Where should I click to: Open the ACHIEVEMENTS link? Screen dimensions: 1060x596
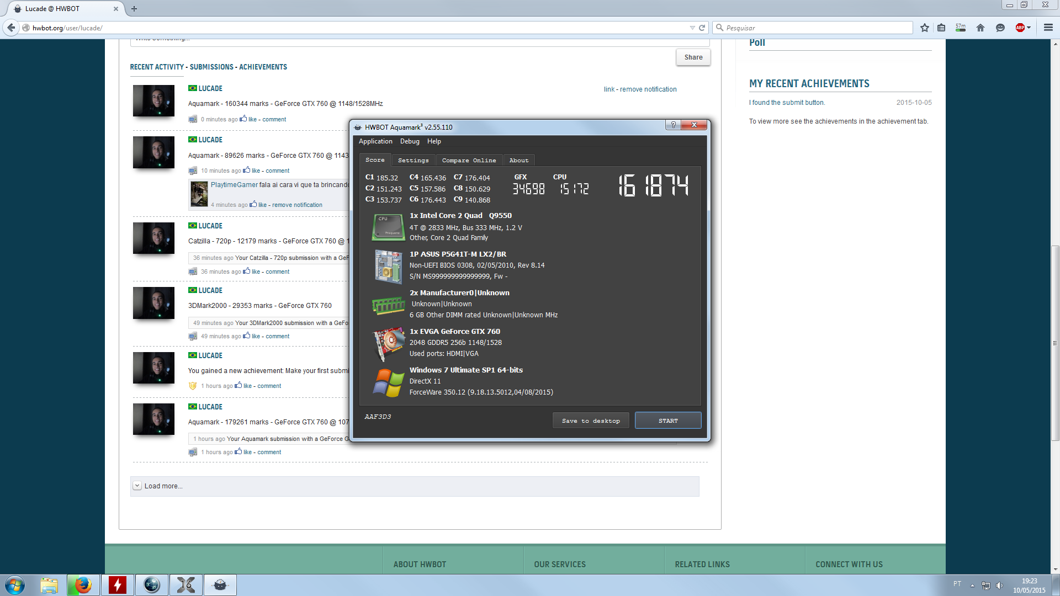[x=263, y=67]
